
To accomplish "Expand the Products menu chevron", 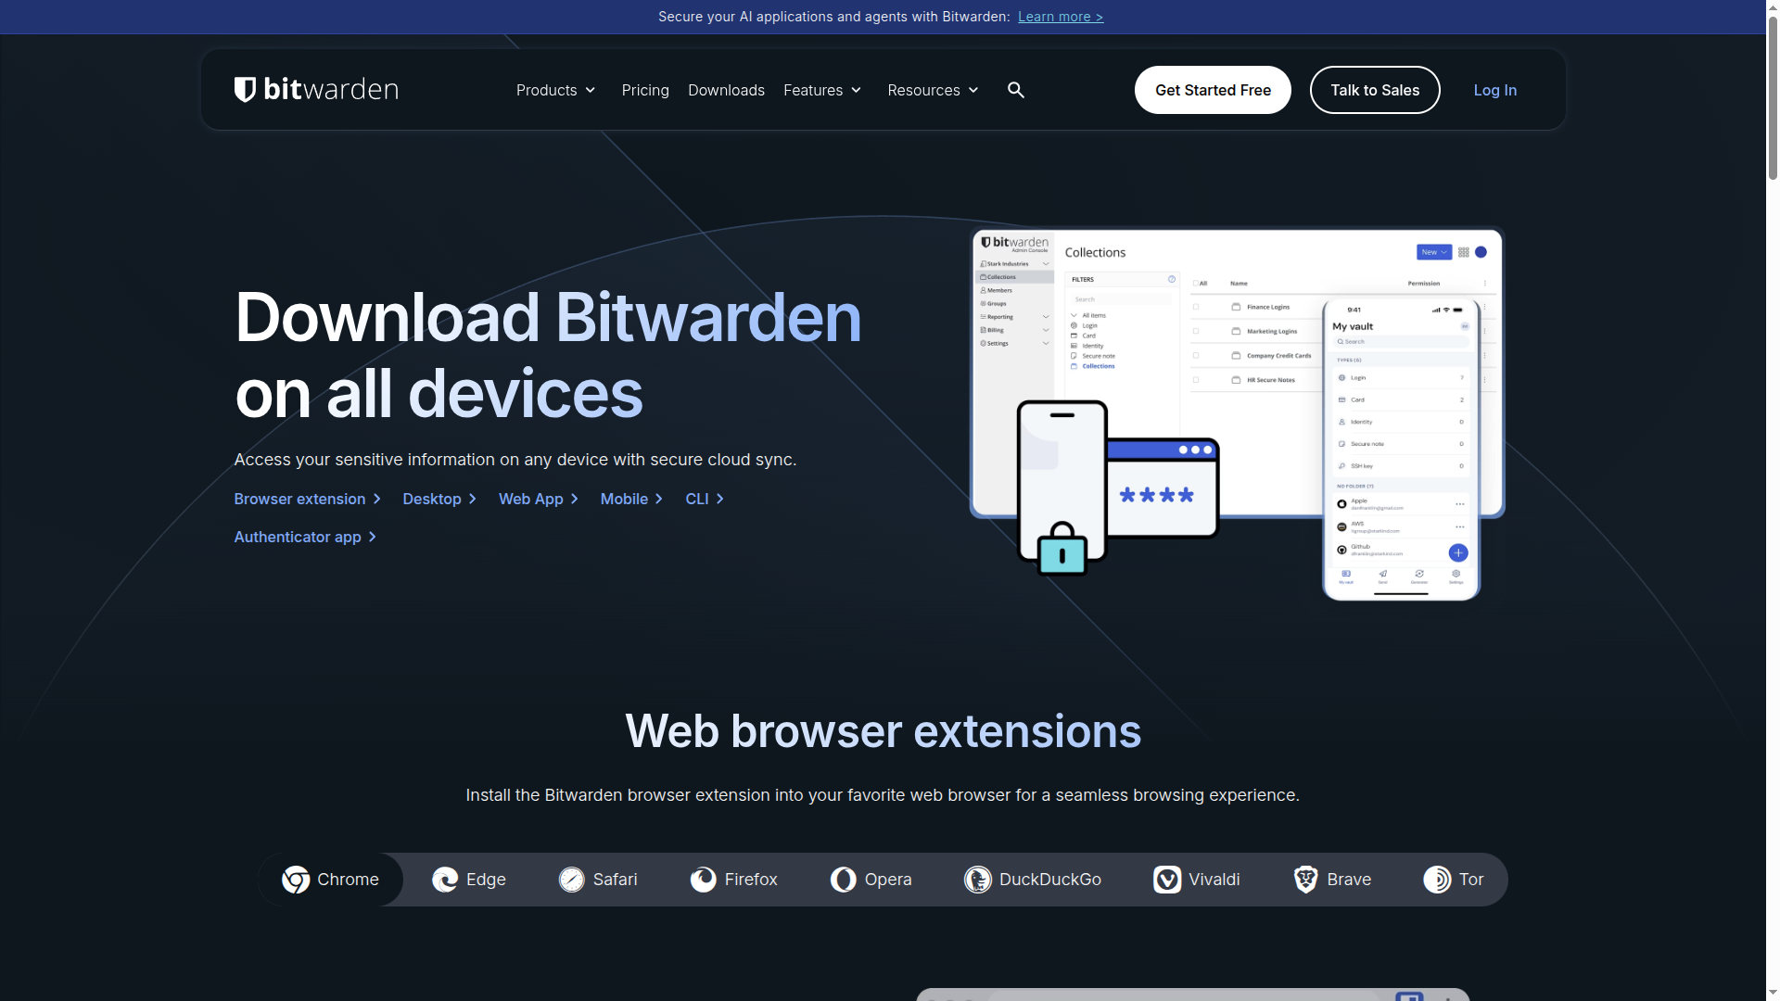I will click(x=591, y=90).
